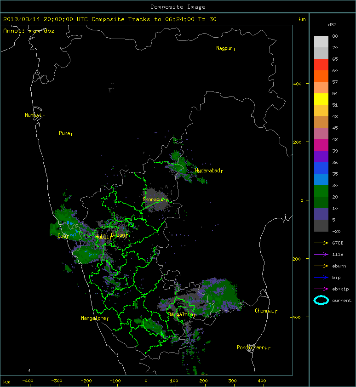The height and width of the screenshot is (387, 356).
Task: Pick the dark gray 5 dBZ swatch
Action: point(321,225)
